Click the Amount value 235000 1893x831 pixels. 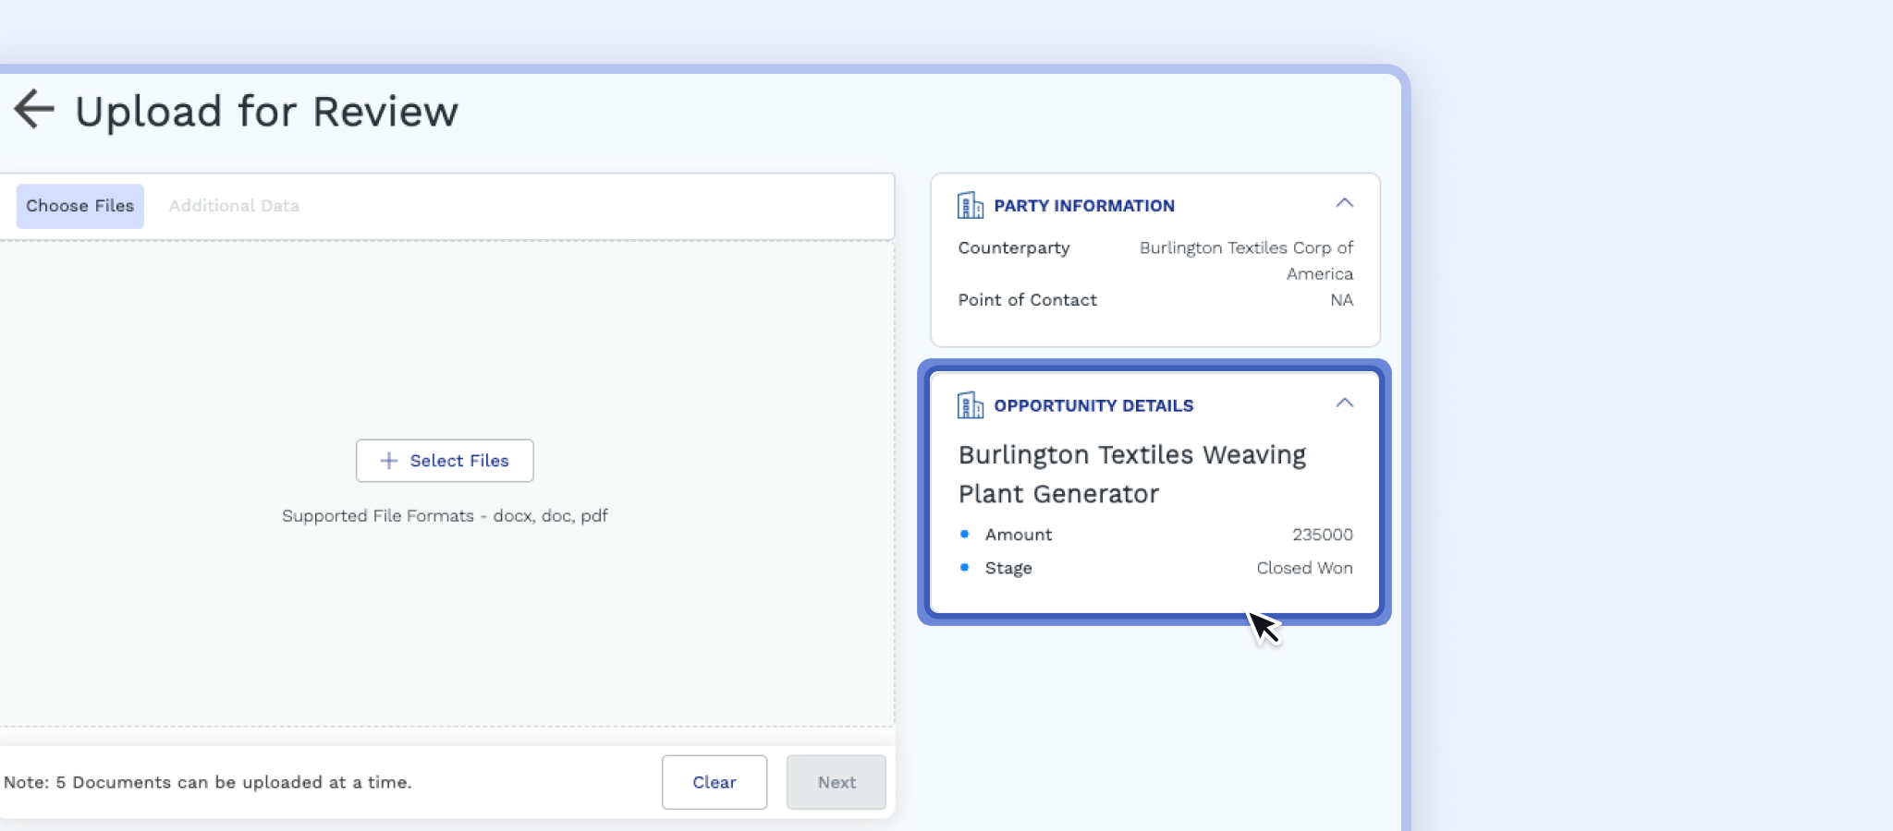pos(1322,535)
